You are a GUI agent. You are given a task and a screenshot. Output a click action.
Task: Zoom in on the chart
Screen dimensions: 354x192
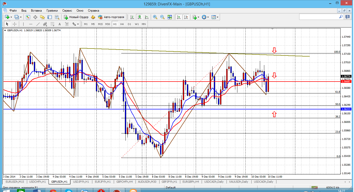[x=155, y=17]
